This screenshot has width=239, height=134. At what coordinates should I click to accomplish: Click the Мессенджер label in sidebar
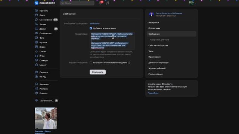[x=46, y=20]
